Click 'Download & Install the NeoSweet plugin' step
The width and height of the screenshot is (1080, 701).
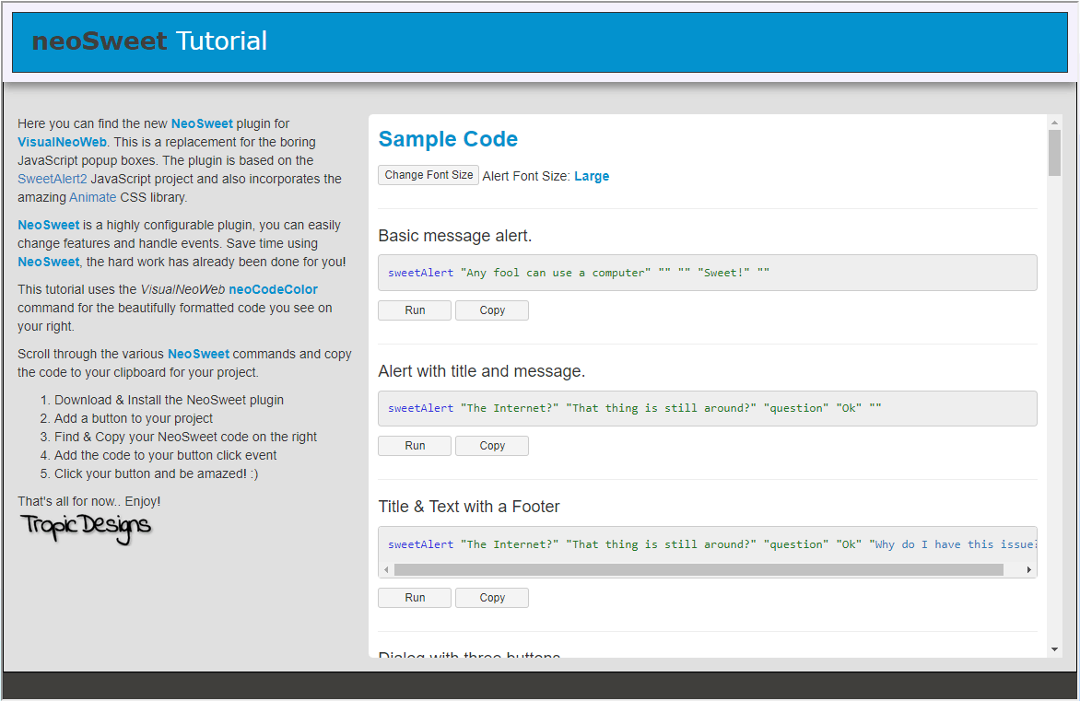click(169, 400)
